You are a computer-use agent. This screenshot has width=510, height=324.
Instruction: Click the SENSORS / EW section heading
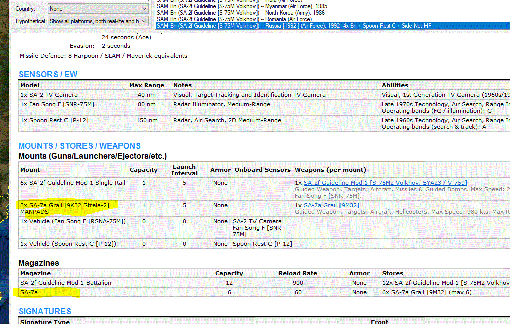[48, 74]
